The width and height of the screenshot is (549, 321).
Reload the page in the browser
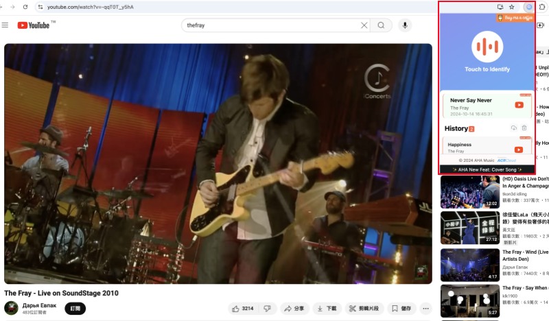[25, 7]
